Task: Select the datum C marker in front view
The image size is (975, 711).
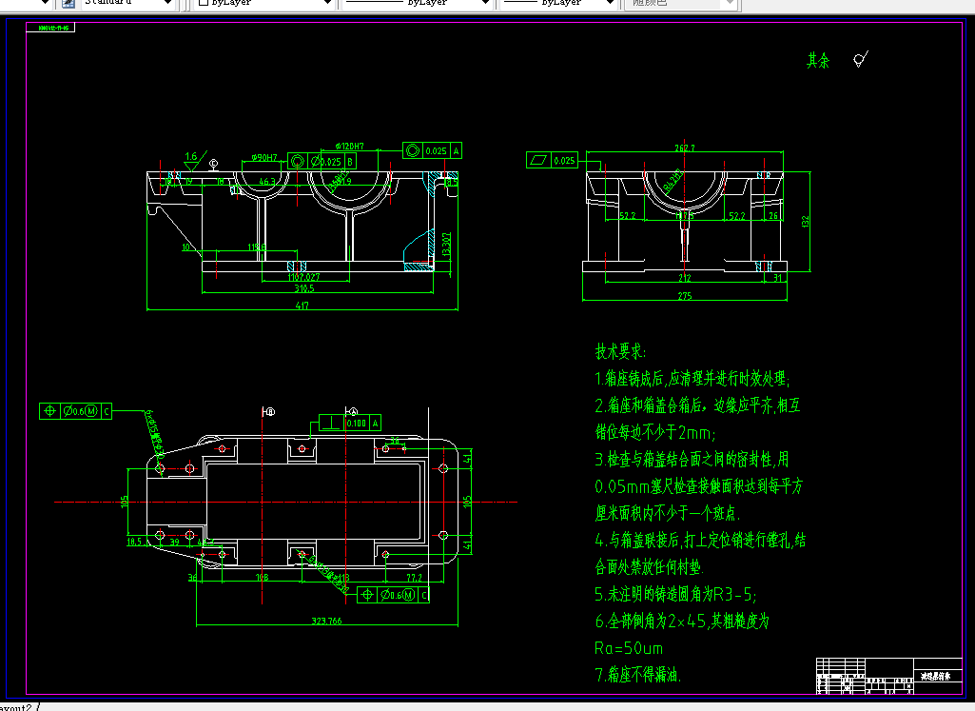Action: (x=213, y=164)
